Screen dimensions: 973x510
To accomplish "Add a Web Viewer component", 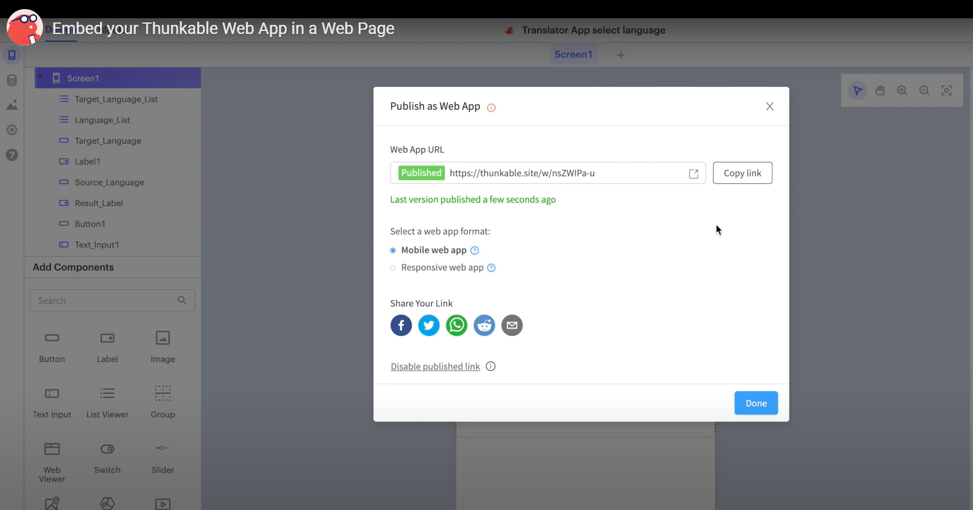I will pyautogui.click(x=52, y=462).
